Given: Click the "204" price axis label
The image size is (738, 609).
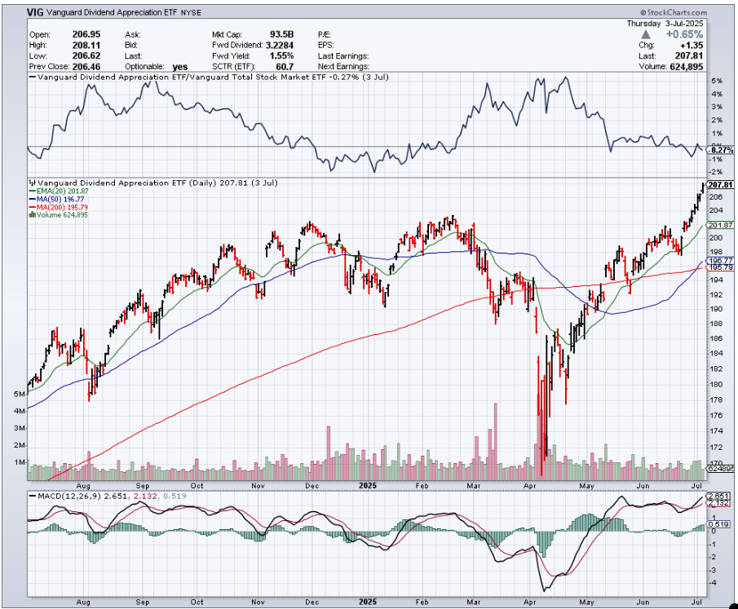Looking at the screenshot, I should click(716, 210).
